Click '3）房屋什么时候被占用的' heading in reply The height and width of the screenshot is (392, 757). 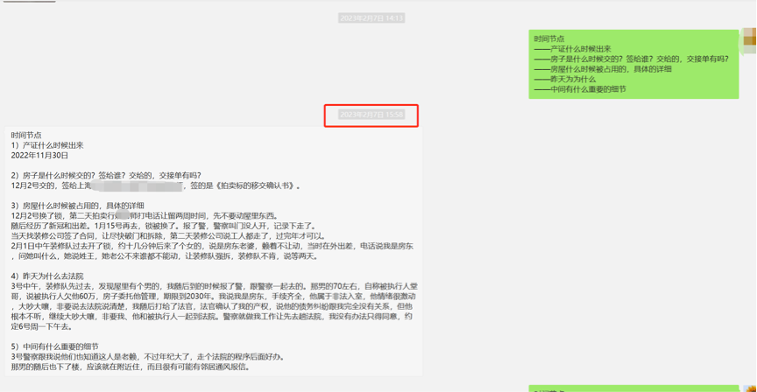(x=78, y=206)
